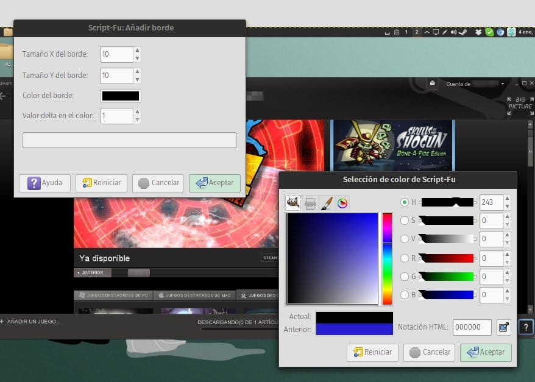Open the Steam tray icon
The image size is (535, 382).
tap(463, 32)
